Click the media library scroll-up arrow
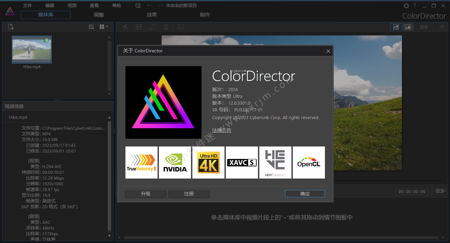This screenshot has height=243, width=450. click(x=109, y=37)
